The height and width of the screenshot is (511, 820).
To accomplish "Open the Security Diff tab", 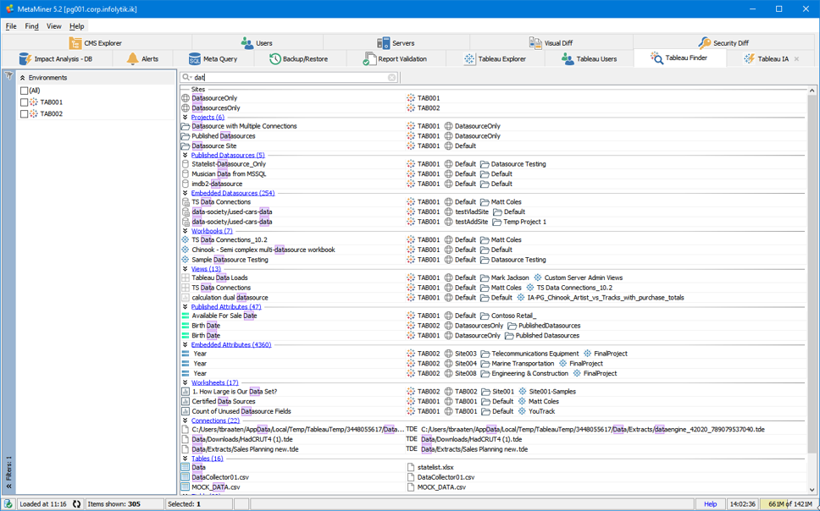I will pyautogui.click(x=723, y=43).
